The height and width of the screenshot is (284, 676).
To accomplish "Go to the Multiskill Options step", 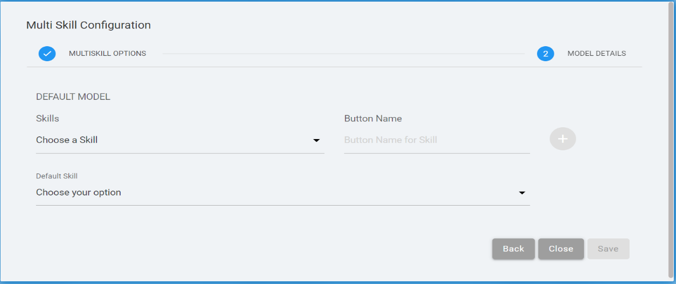I will (x=107, y=54).
